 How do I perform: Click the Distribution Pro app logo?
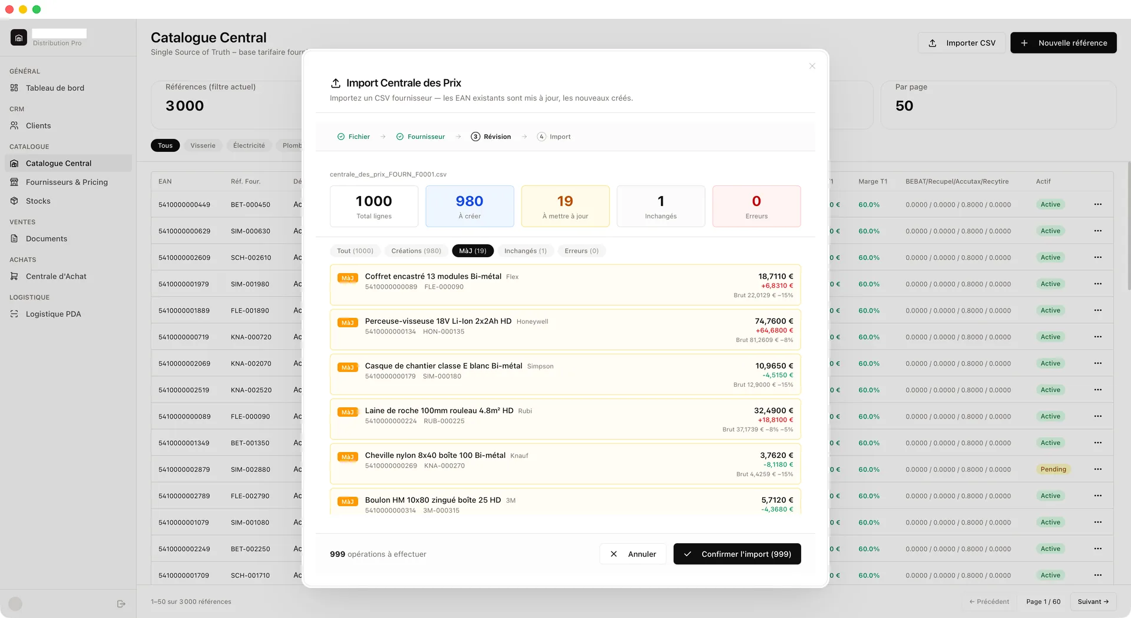point(19,38)
